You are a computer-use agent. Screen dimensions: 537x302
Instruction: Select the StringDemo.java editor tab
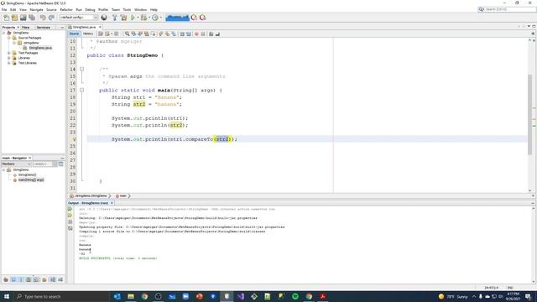(84, 27)
